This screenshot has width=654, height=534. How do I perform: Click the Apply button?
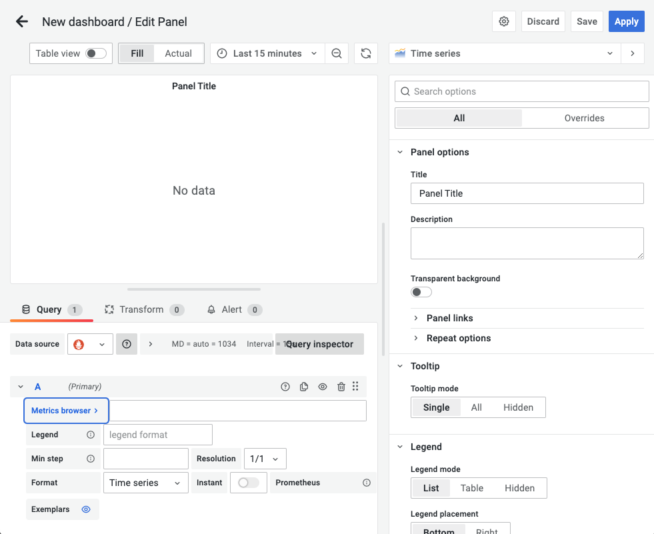[626, 21]
